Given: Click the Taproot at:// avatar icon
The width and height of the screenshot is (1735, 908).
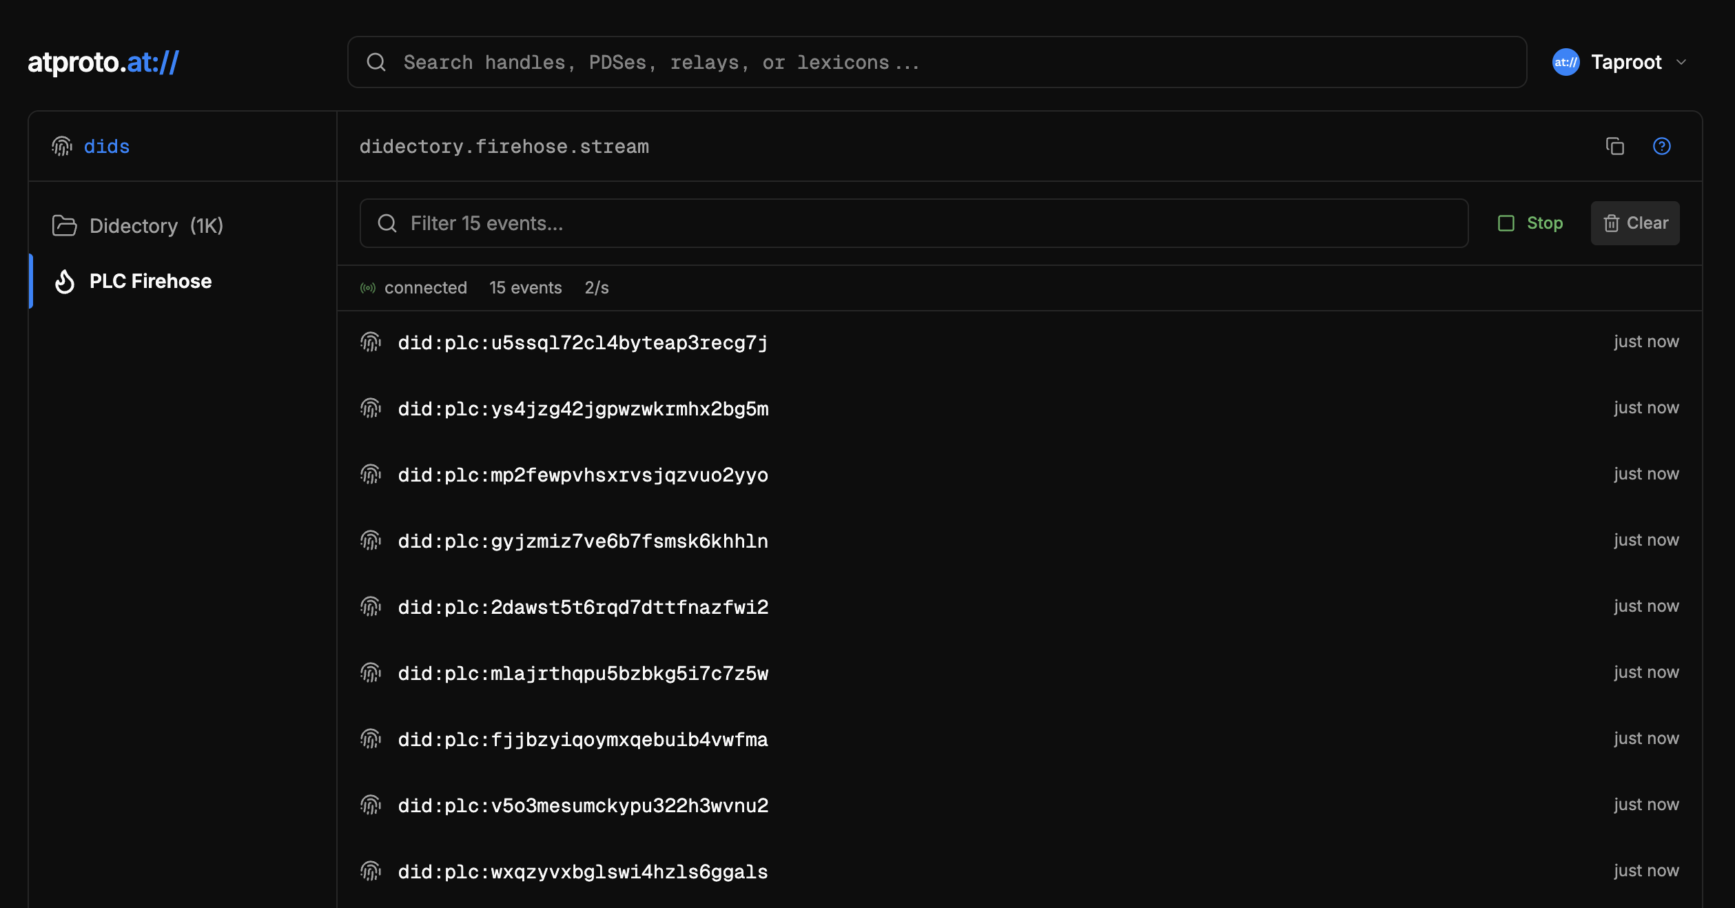Looking at the screenshot, I should (1565, 62).
